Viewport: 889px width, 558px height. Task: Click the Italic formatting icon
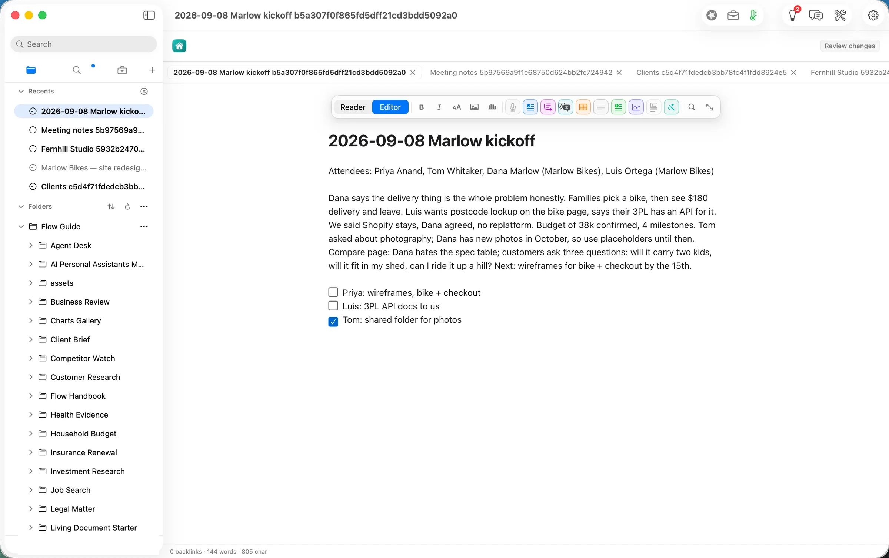439,107
